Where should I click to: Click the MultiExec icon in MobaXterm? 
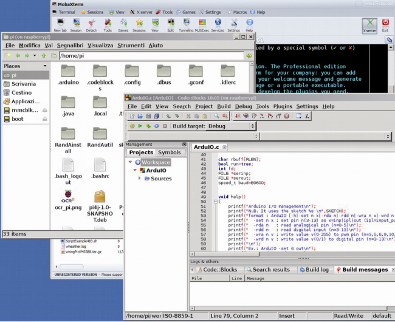pos(202,25)
